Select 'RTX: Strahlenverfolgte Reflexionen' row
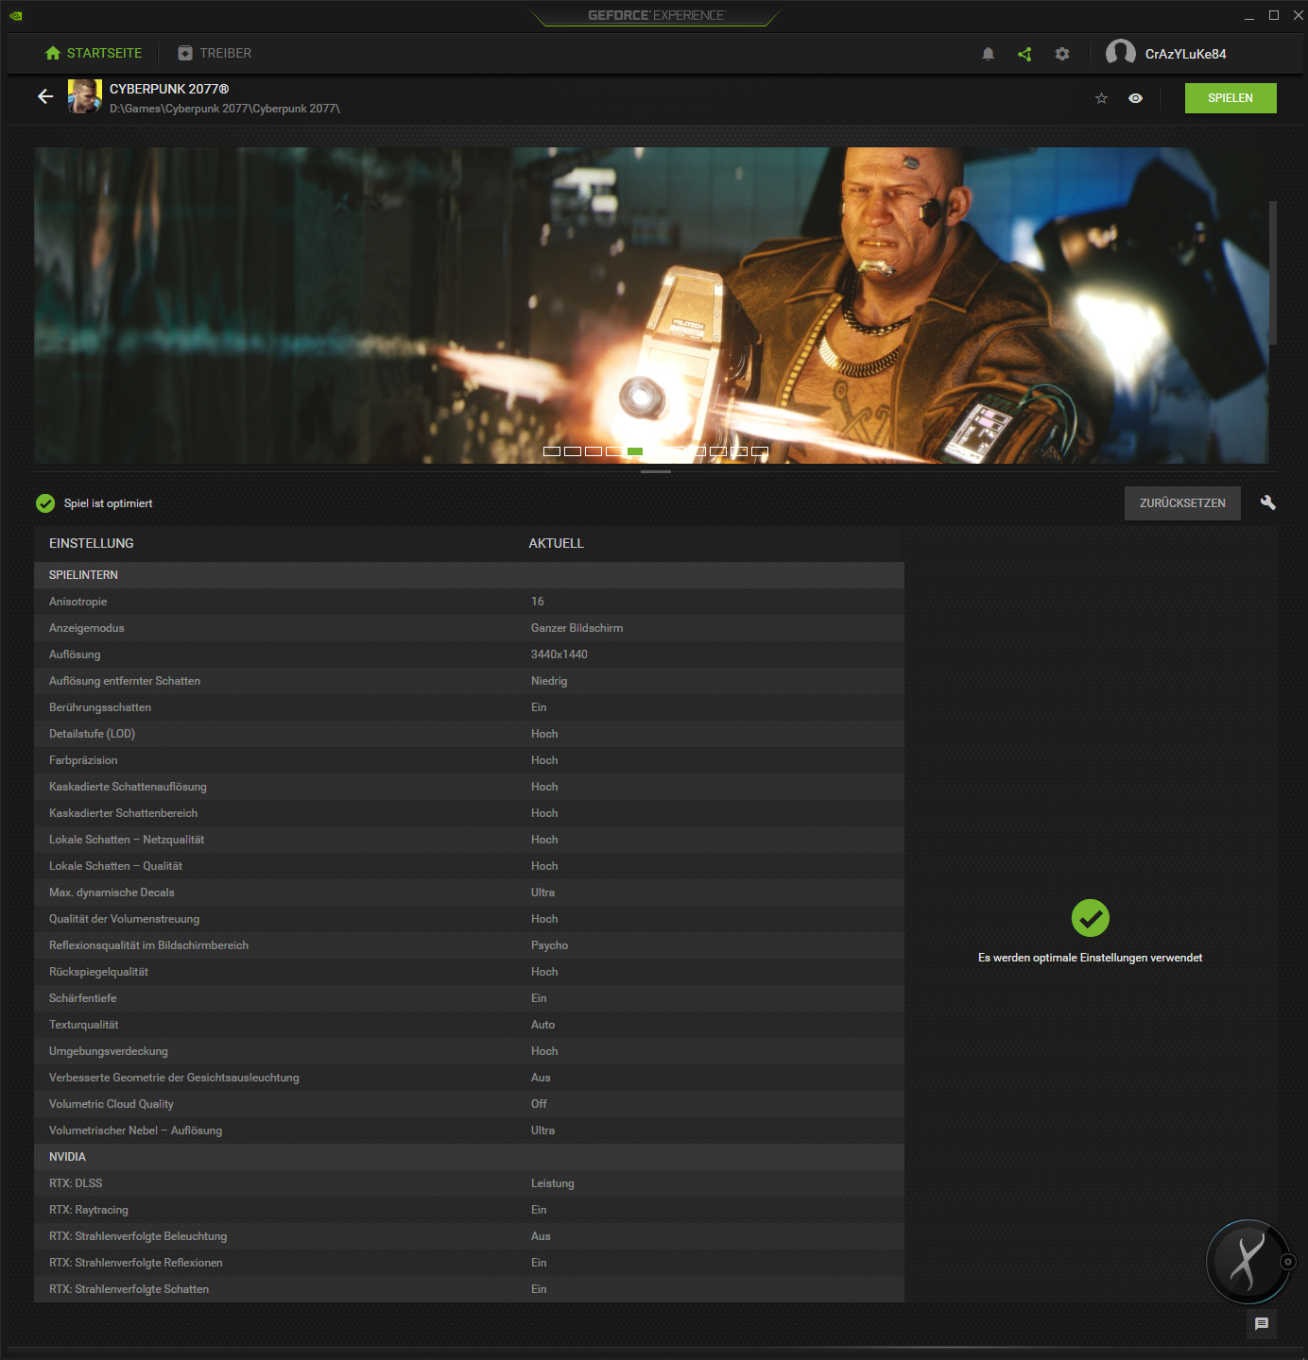1308x1360 pixels. 469,1263
